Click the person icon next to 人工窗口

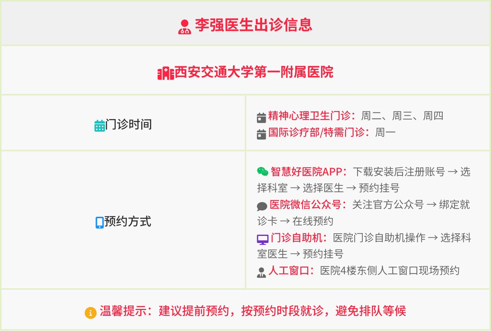coord(261,272)
